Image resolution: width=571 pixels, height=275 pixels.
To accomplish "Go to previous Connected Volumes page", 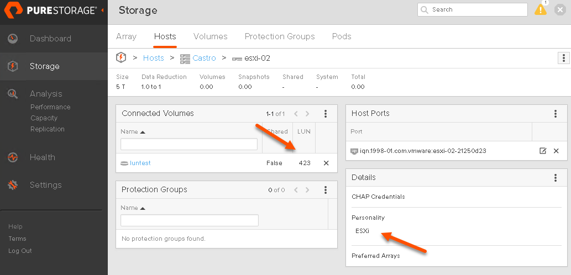I will point(296,114).
